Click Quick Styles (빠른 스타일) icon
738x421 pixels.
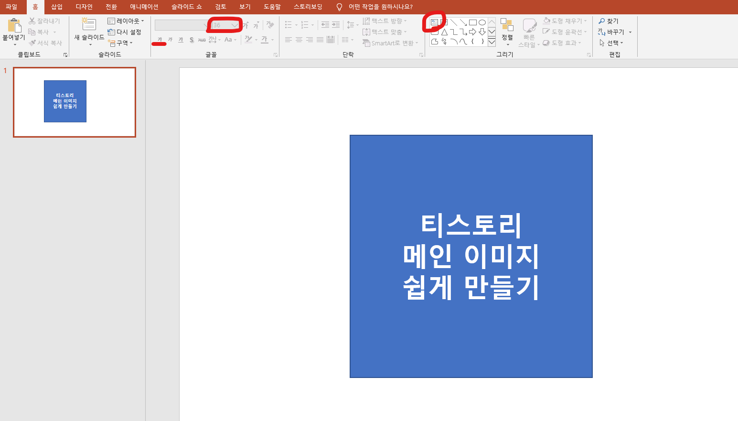pyautogui.click(x=529, y=26)
